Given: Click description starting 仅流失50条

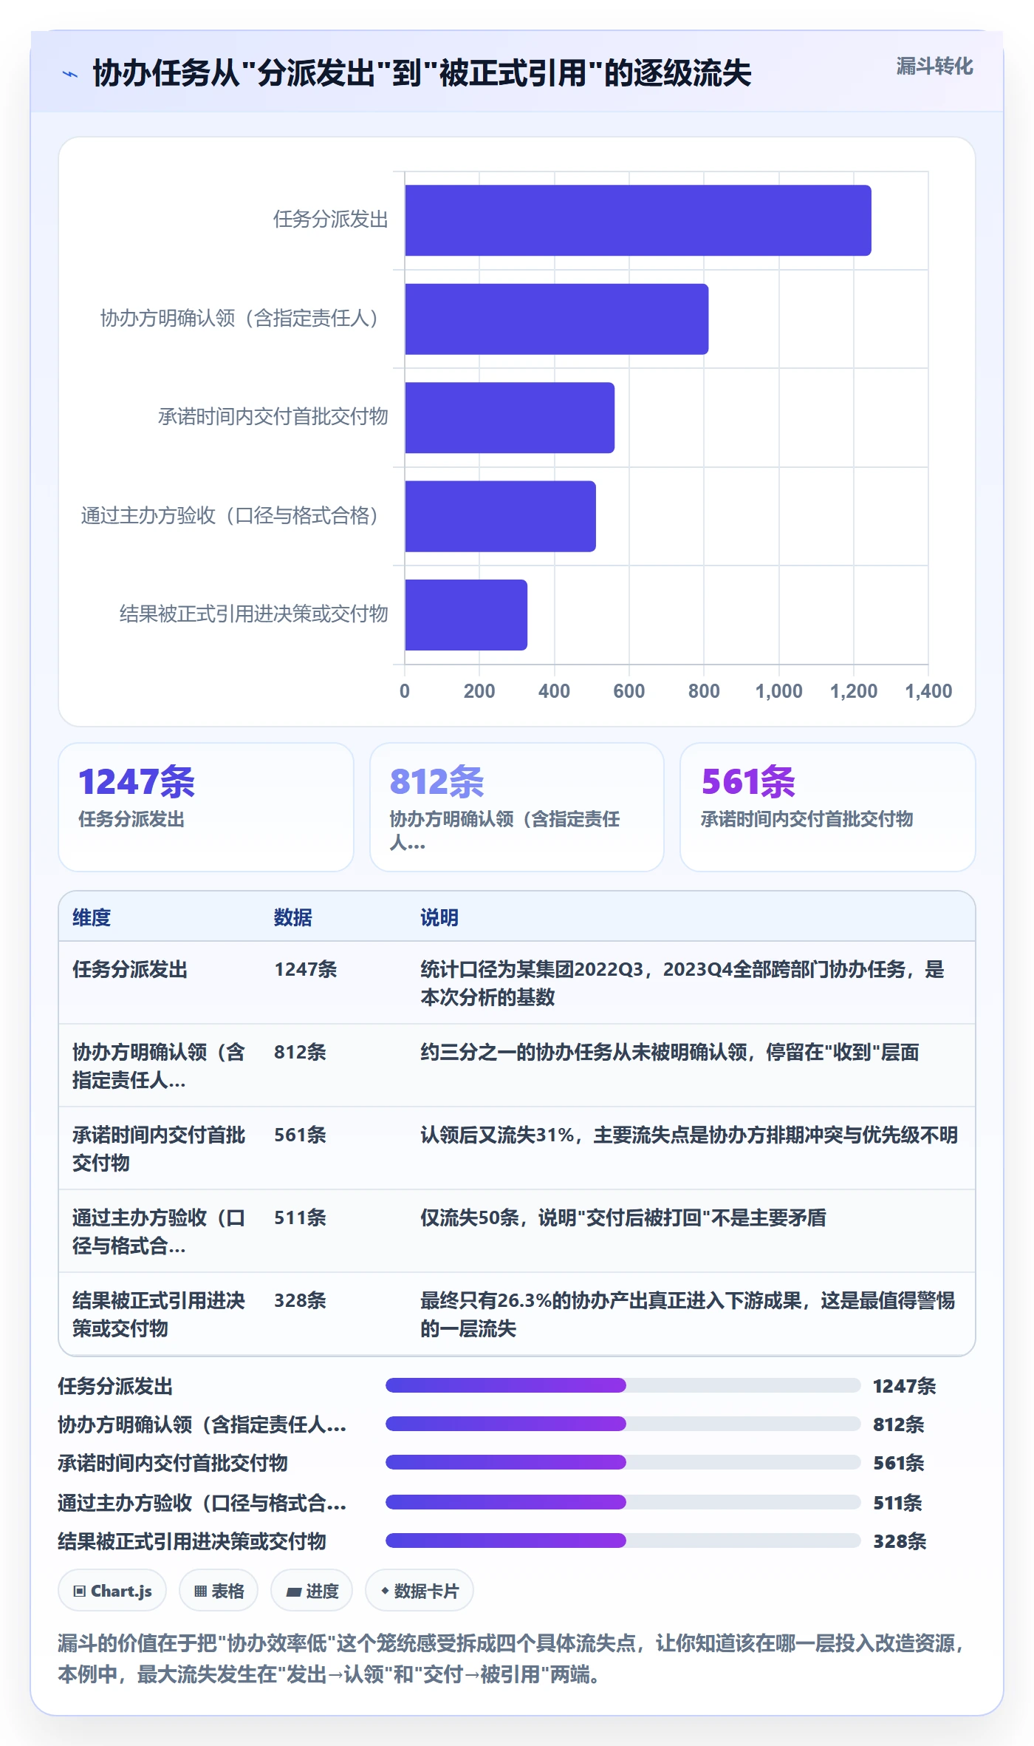Looking at the screenshot, I should [623, 1217].
